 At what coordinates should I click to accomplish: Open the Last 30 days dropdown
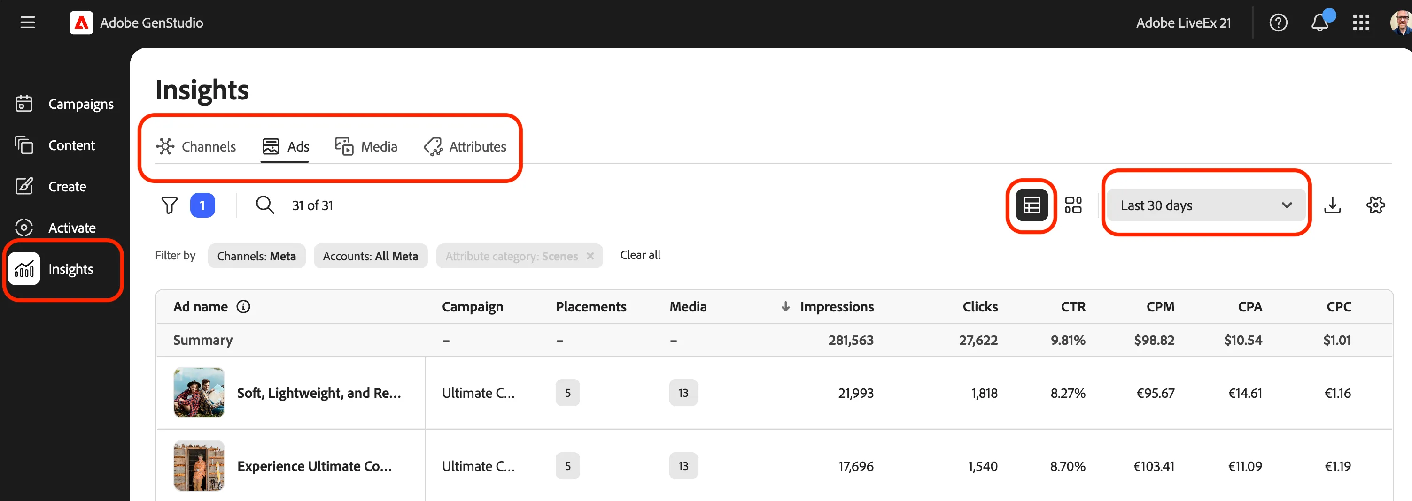(x=1205, y=205)
